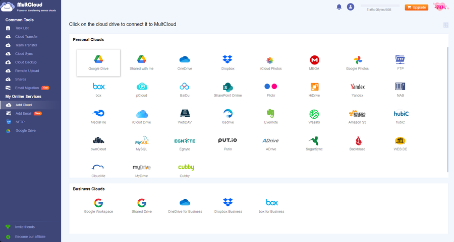Viewport: 454px width, 242px height.
Task: Switch the cloud grid view layout
Action: [x=446, y=25]
